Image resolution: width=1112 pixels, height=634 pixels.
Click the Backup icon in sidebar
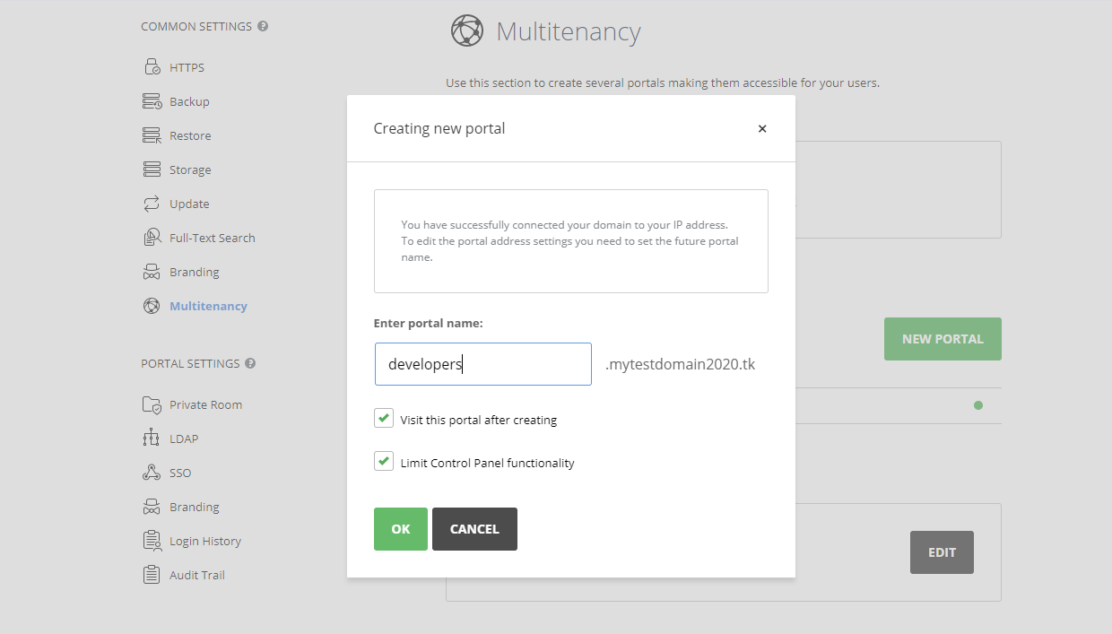point(152,101)
